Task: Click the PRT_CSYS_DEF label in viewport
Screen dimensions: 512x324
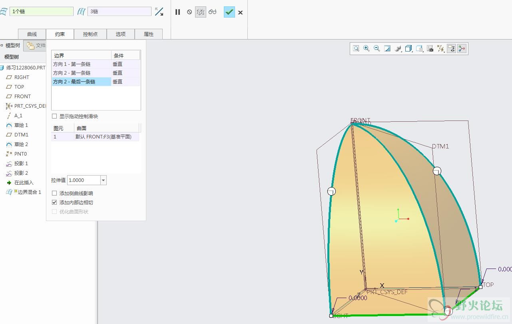Action: click(x=387, y=292)
